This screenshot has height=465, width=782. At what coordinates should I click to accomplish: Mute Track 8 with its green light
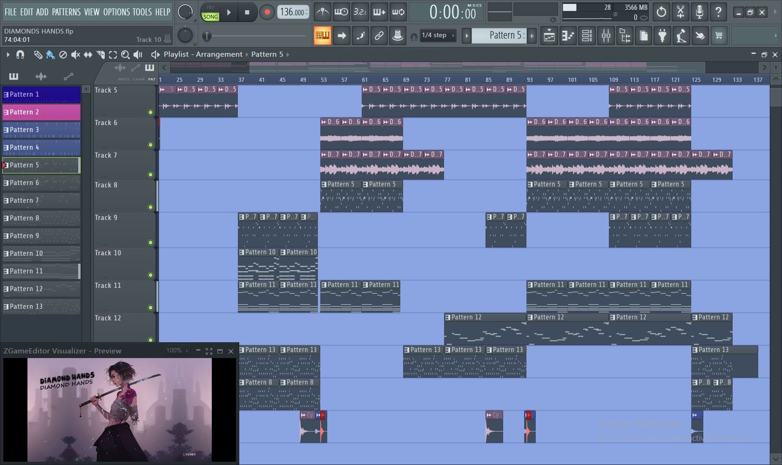(x=150, y=207)
